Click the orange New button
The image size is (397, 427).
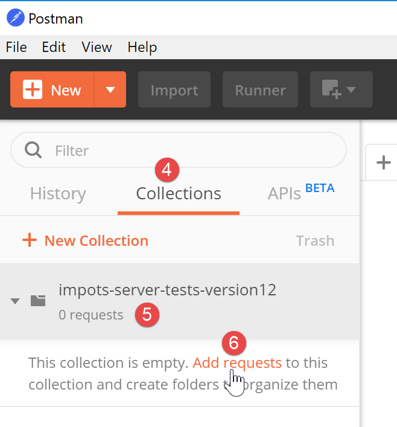(52, 90)
